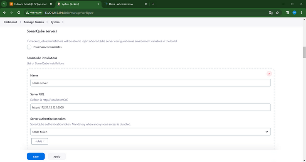306x162 pixels.
Task: Expand the chevron after System breadcrumb
Action: click(63, 22)
